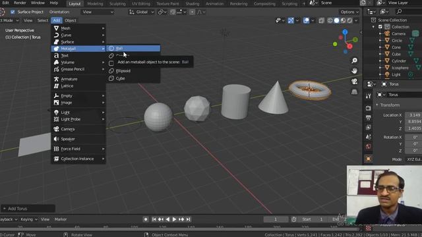Expand the Camera item in outliner
Image resolution: width=422 pixels, height=237 pixels.
[380, 34]
